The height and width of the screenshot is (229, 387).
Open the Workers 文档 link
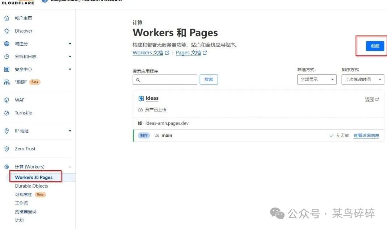148,53
